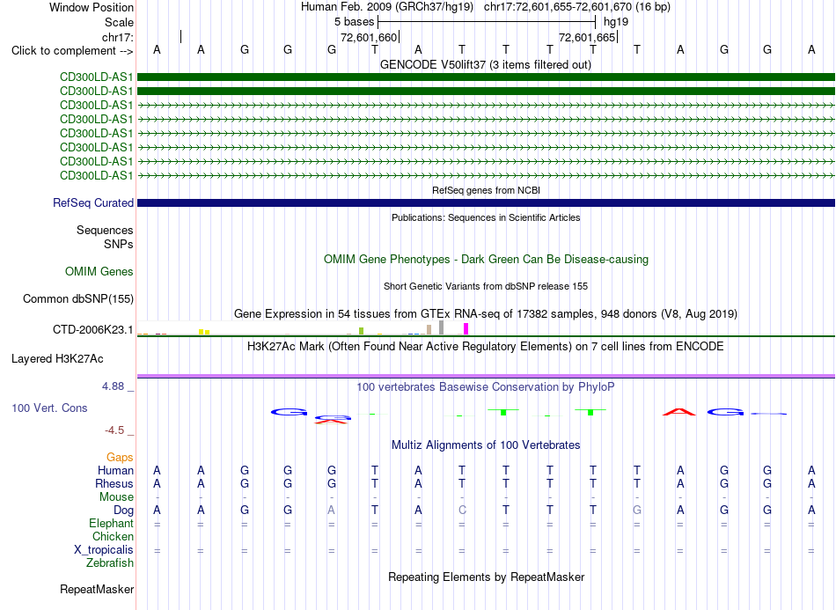Click the orange Gaps label

(120, 458)
